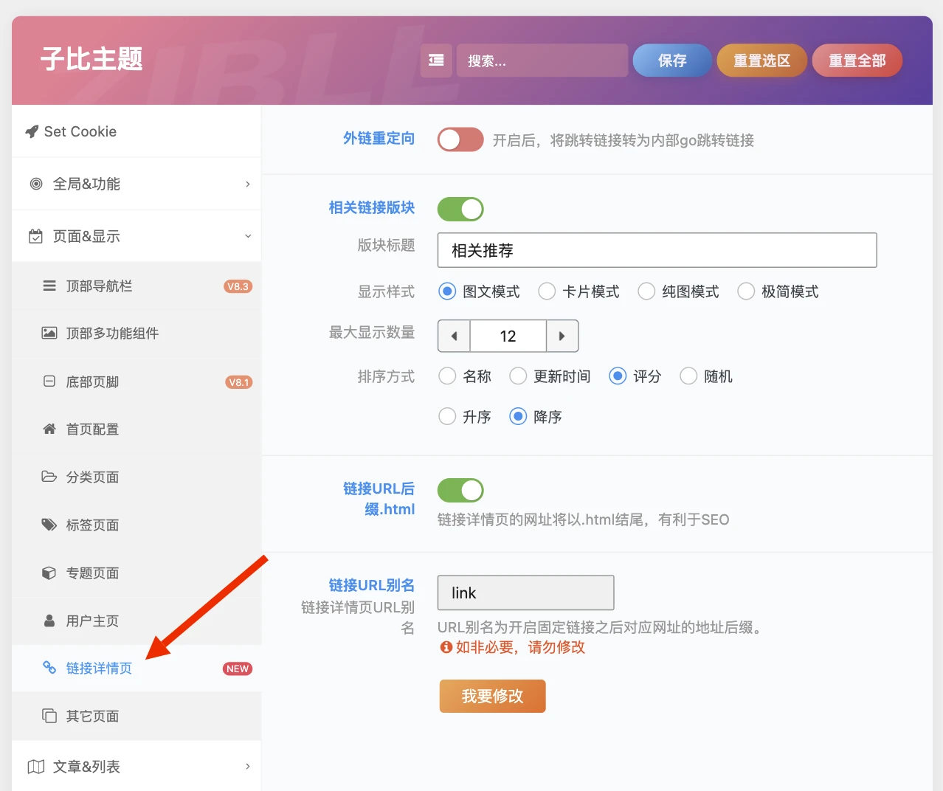The height and width of the screenshot is (791, 943).
Task: Click the 保存 save button
Action: tap(672, 61)
